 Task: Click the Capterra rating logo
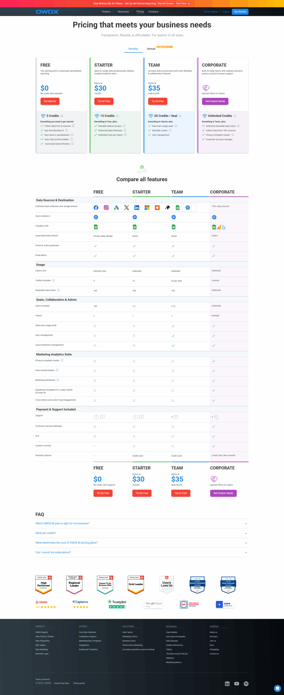80,604
